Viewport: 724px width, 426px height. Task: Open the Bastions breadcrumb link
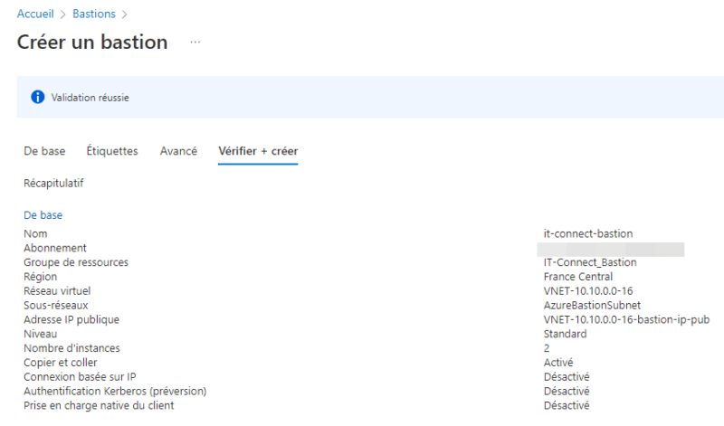(x=94, y=14)
